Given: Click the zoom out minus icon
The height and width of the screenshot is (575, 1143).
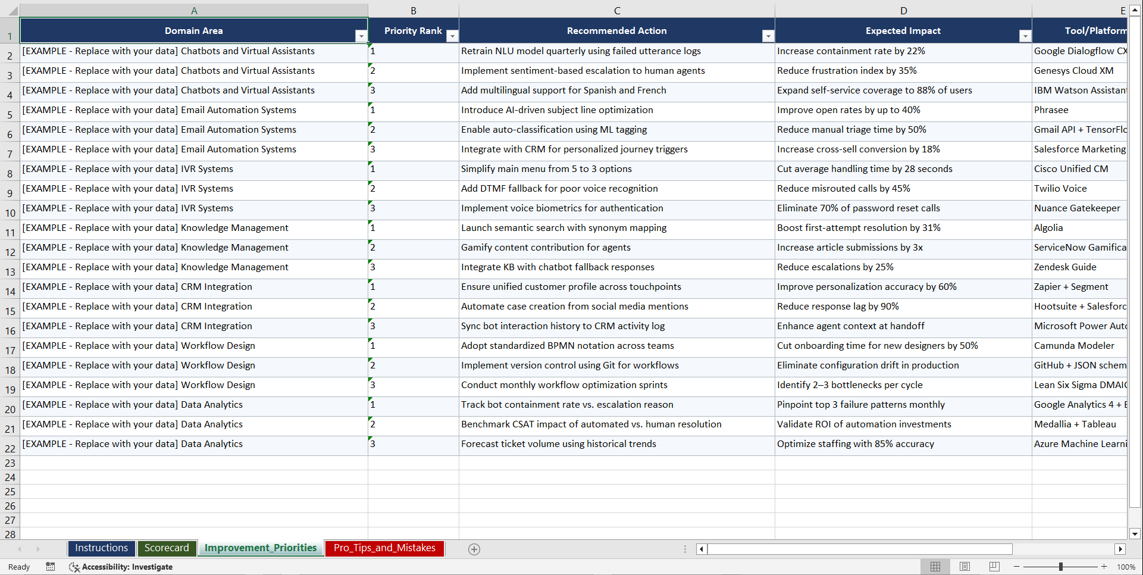Looking at the screenshot, I should [1017, 567].
